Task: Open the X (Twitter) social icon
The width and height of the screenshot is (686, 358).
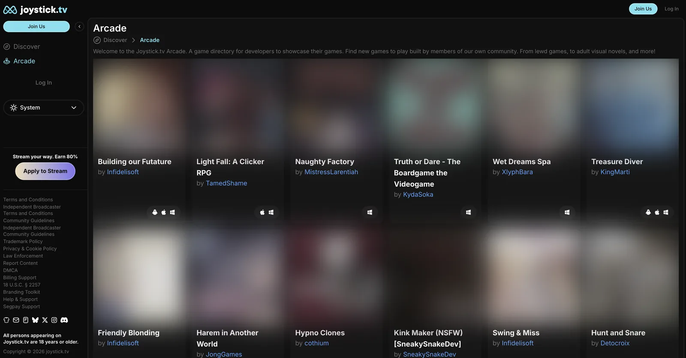Action: tap(45, 320)
